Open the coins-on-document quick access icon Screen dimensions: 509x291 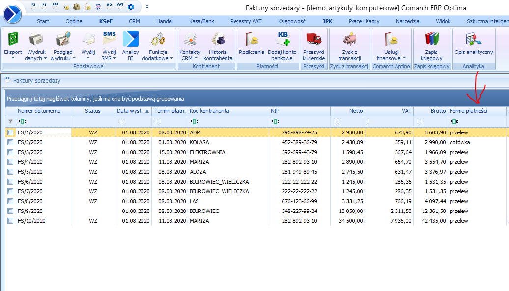pos(66,6)
